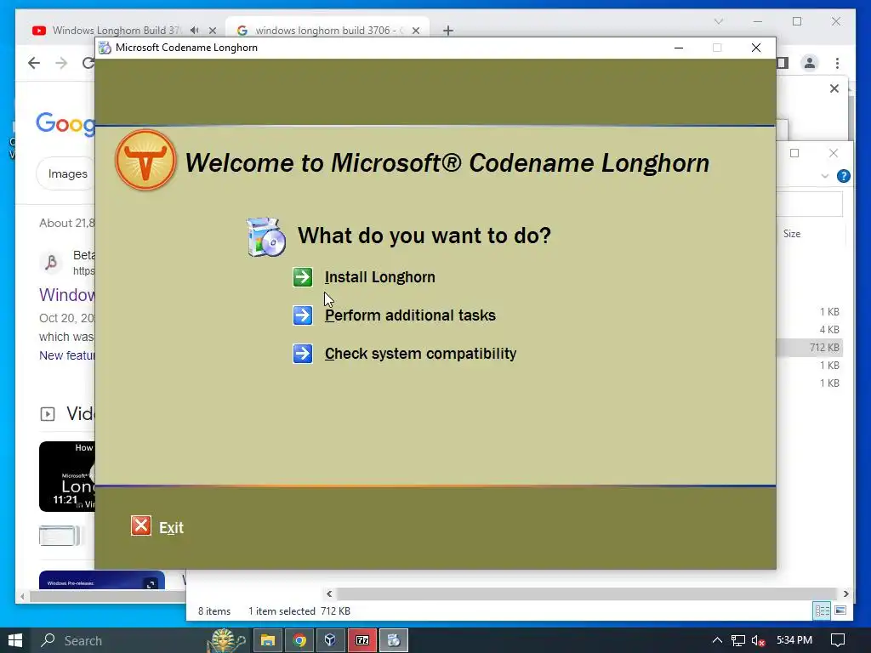871x653 pixels.
Task: Click the pharaoh search highlight icon
Action: (227, 640)
